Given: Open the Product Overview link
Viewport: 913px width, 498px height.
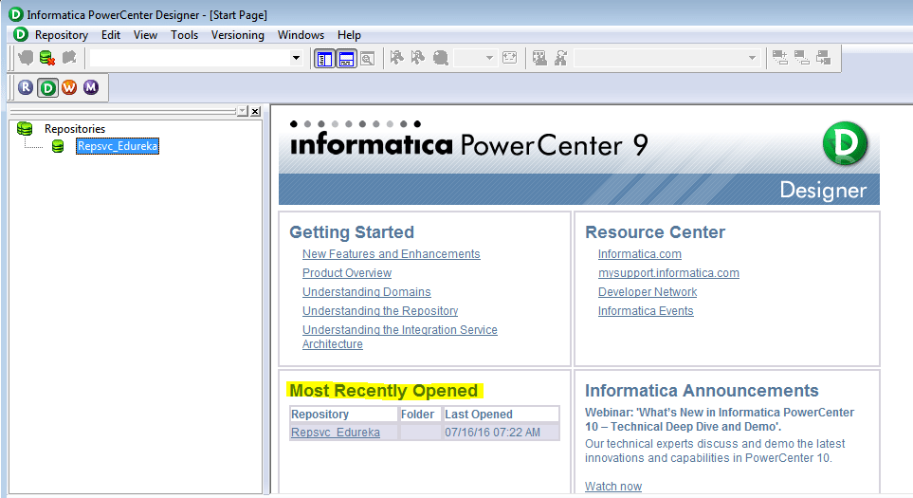Looking at the screenshot, I should 346,272.
